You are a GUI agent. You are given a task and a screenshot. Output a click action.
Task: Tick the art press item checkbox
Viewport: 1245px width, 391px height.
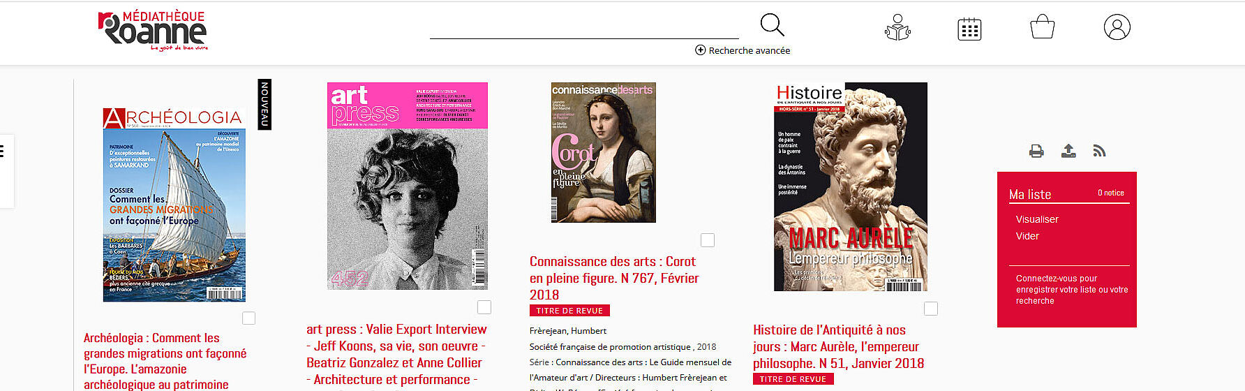pos(484,307)
